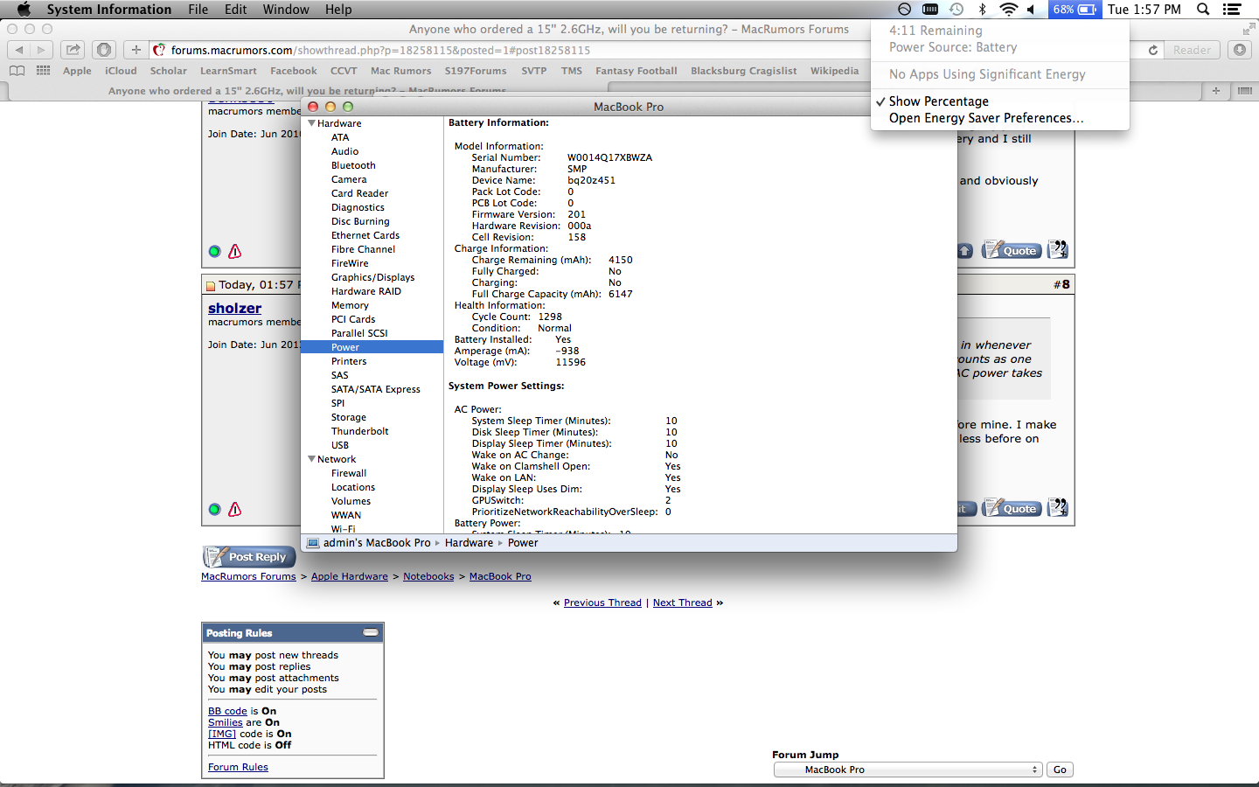Collapse the Network disclosure triangle
The height and width of the screenshot is (787, 1259).
point(311,459)
